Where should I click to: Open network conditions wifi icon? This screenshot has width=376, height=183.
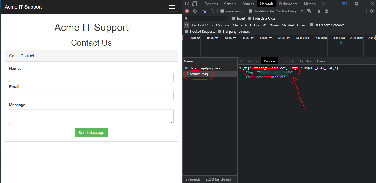[309, 11]
